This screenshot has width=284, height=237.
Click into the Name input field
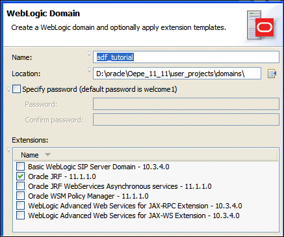186,57
